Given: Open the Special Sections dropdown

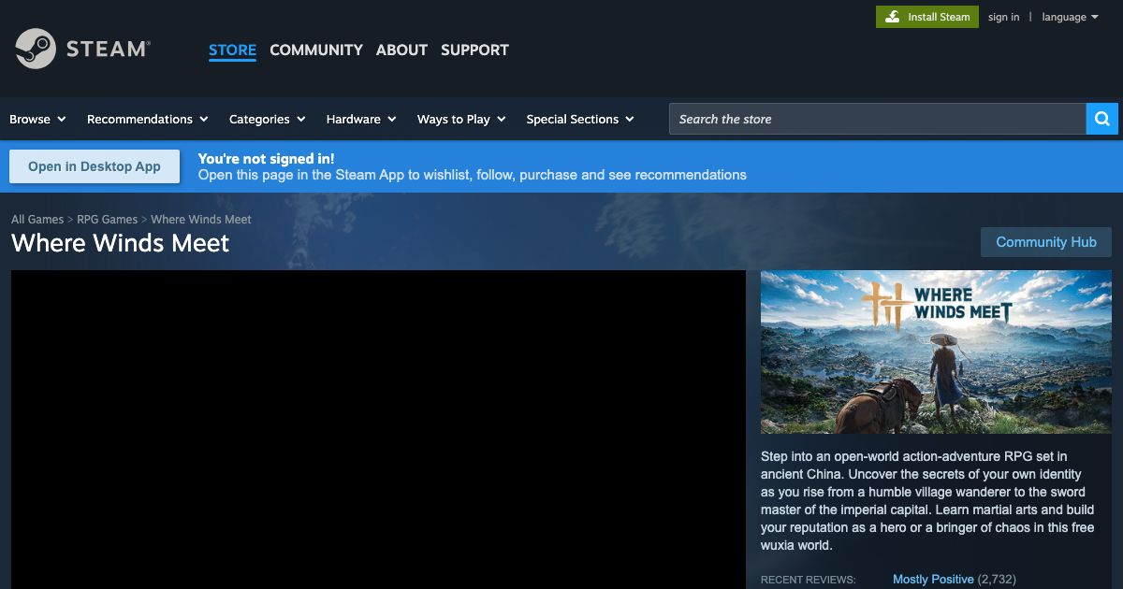Looking at the screenshot, I should [580, 119].
